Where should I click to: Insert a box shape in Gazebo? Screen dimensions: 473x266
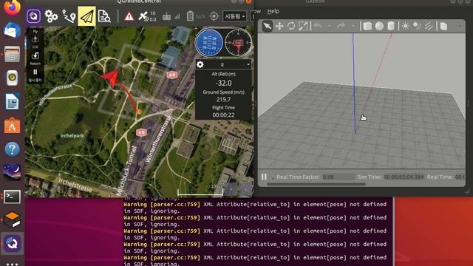click(x=367, y=27)
